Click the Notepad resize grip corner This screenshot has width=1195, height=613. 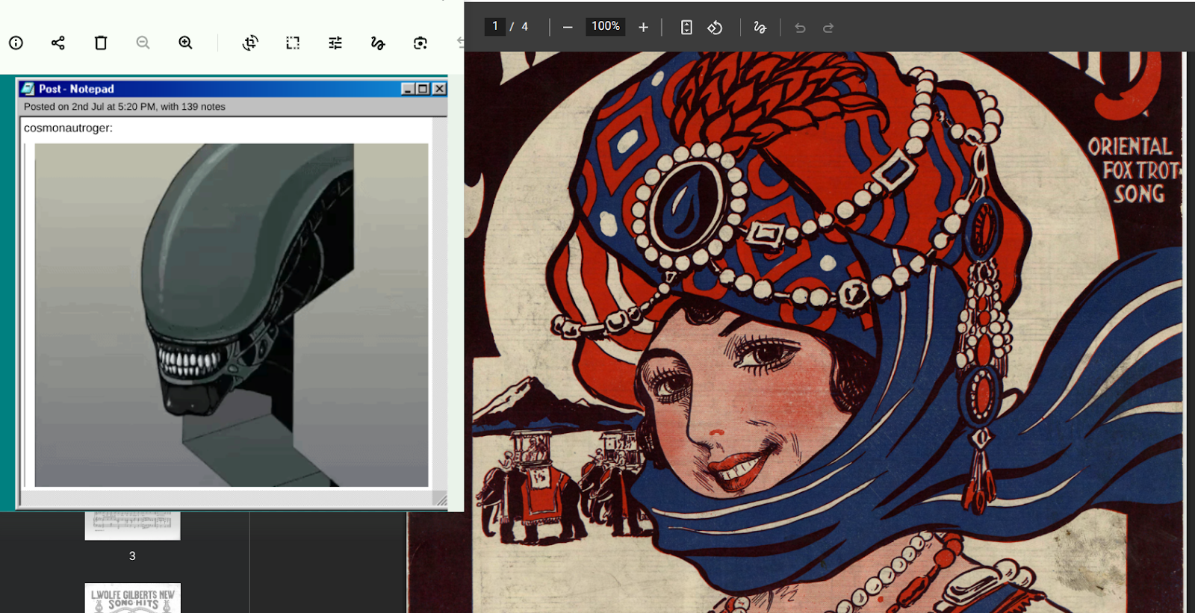pyautogui.click(x=441, y=500)
